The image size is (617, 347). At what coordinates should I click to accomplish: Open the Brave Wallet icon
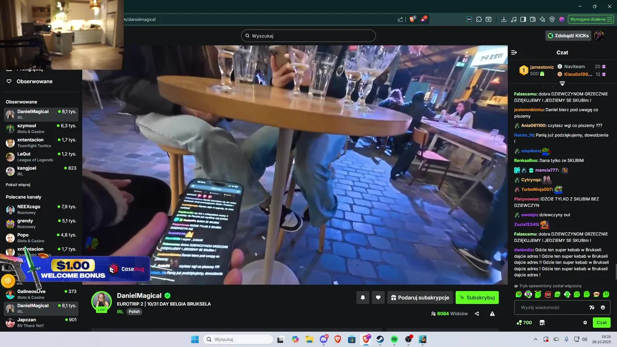click(x=533, y=19)
